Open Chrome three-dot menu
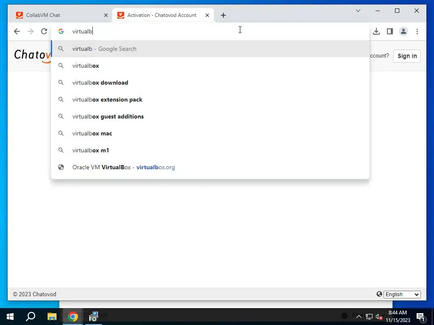 click(x=417, y=31)
